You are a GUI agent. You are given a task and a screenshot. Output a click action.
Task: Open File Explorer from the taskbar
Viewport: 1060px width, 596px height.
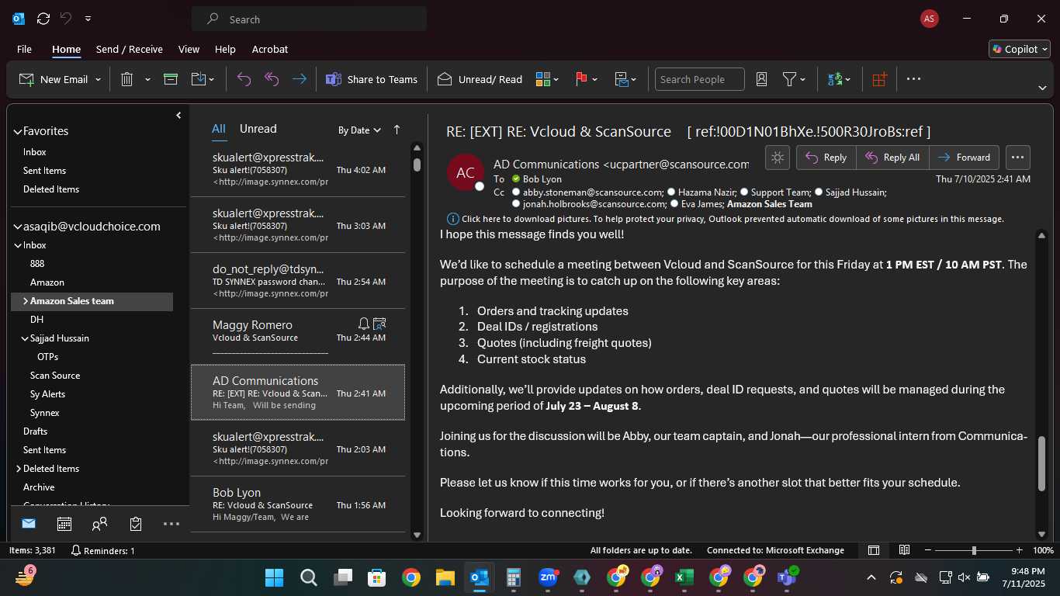[445, 577]
